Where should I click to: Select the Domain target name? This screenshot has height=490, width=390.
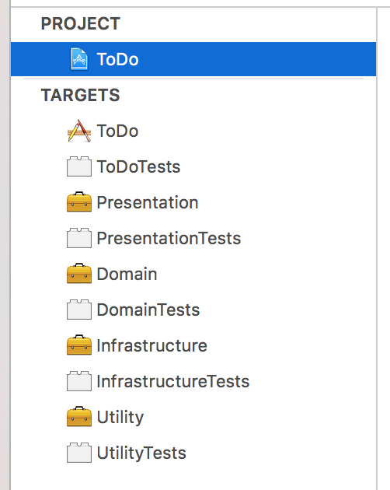coord(127,274)
